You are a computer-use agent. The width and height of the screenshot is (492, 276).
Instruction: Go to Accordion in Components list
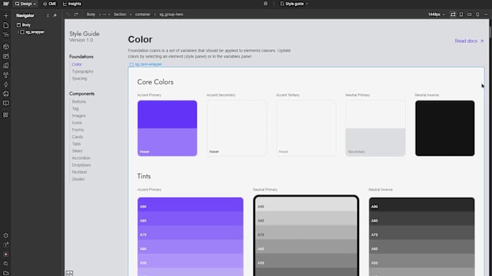click(x=81, y=158)
